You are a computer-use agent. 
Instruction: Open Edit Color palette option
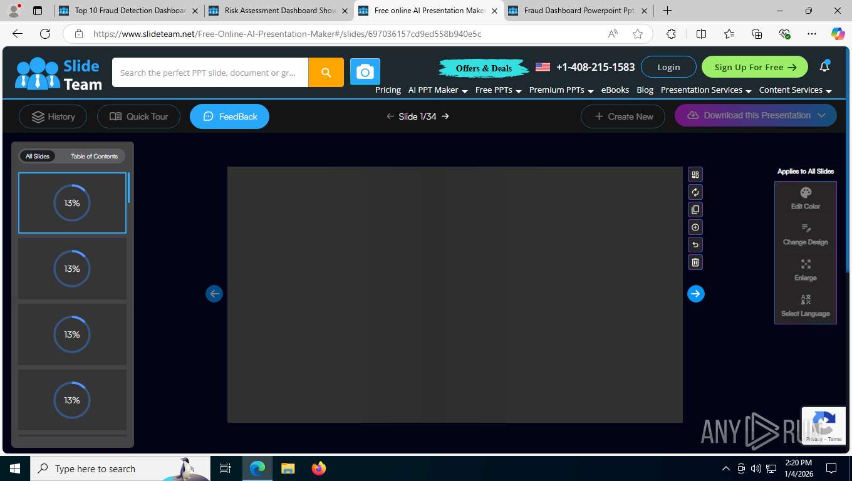coord(806,199)
